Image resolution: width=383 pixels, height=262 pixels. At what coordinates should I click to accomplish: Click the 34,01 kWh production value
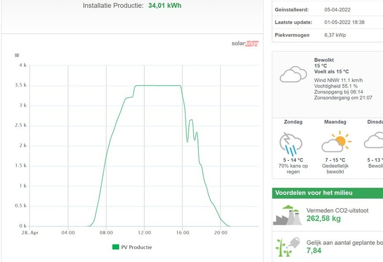click(x=165, y=5)
